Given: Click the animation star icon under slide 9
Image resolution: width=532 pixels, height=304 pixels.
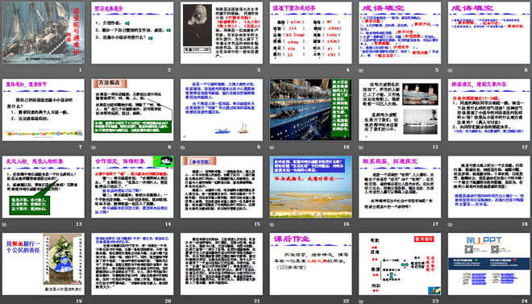Looking at the screenshot, I should 183,148.
